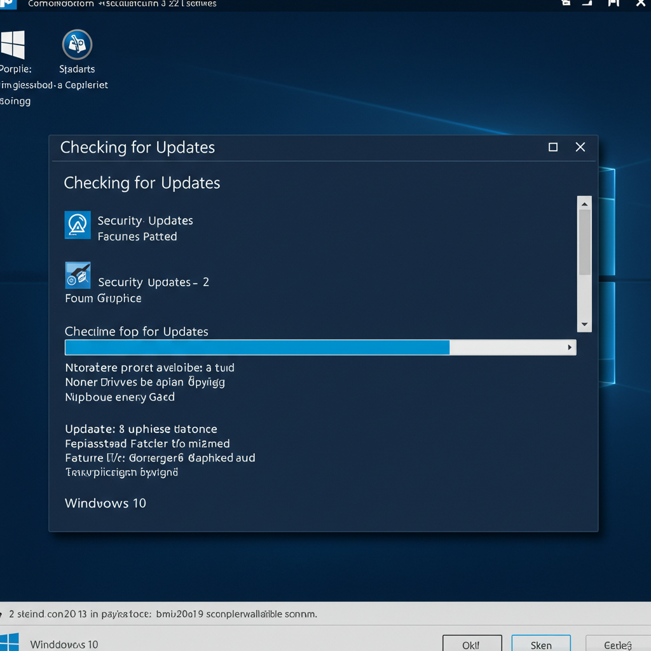This screenshot has width=651, height=651.
Task: Click the status bar message text
Action: (163, 614)
